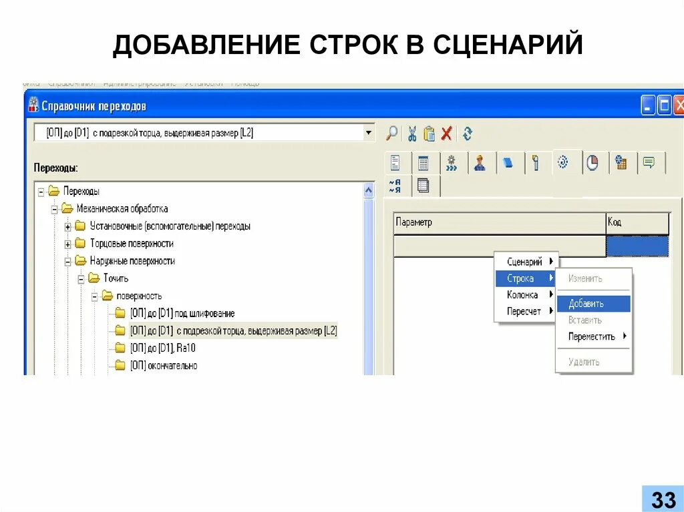Minimize the Справочник переходов window
This screenshot has width=684, height=512.
648,105
